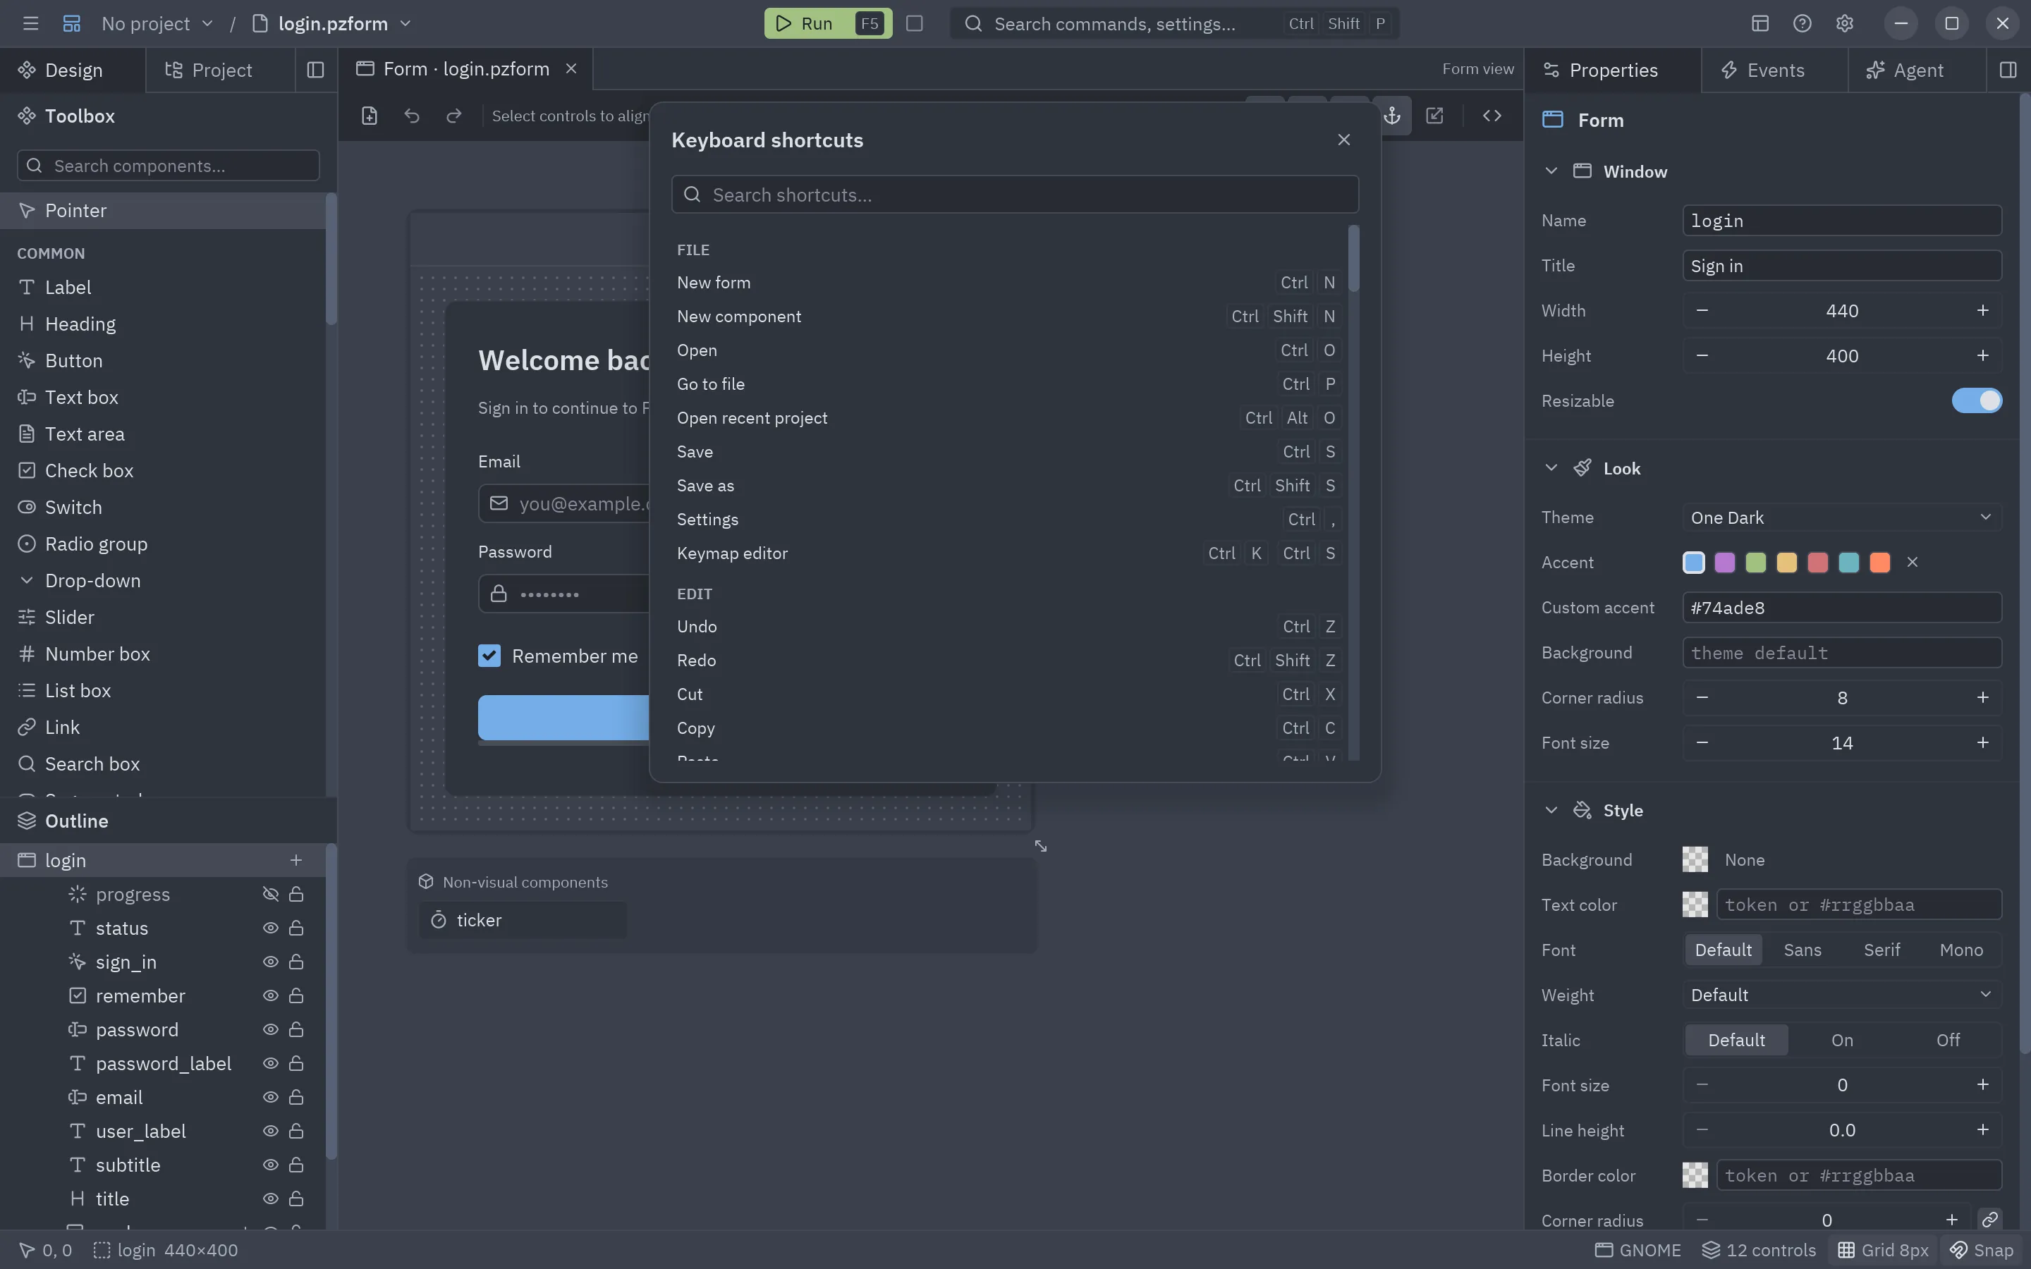Collapse the Style section
Image resolution: width=2031 pixels, height=1269 pixels.
[x=1551, y=811]
